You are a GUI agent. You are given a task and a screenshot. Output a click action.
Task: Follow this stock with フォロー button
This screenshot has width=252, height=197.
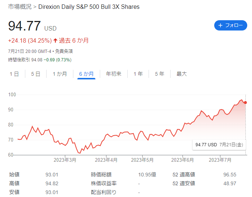click(x=231, y=25)
